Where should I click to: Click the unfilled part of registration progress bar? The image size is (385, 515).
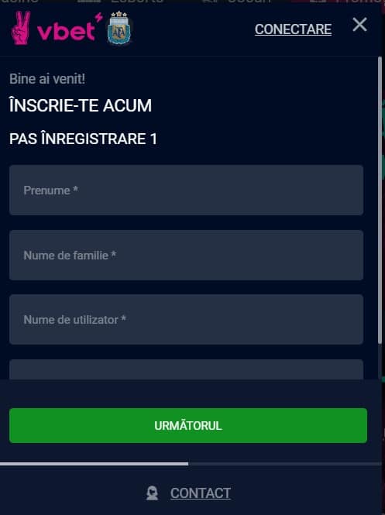(285, 464)
